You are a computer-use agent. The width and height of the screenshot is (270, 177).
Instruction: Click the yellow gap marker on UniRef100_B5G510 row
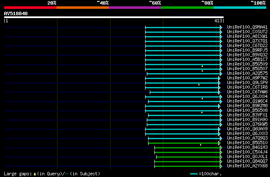point(201,145)
